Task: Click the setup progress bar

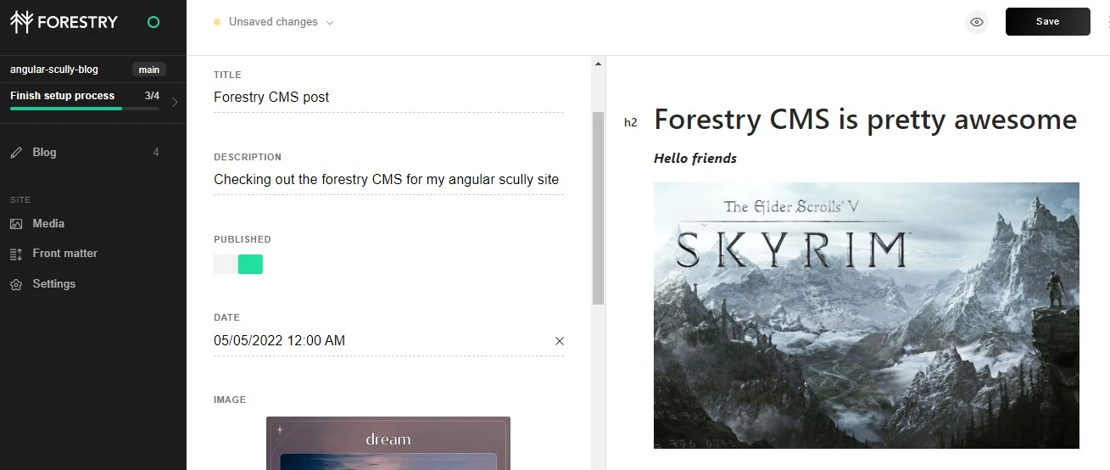Action: click(x=85, y=109)
